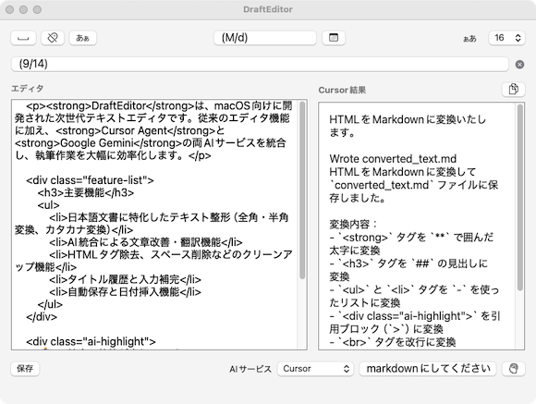Click the space-bar symbol toolbar button
This screenshot has width=536, height=404.
(23, 38)
